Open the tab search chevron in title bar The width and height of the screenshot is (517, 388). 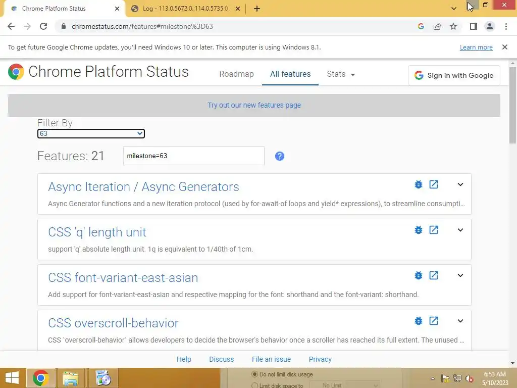coord(454,9)
